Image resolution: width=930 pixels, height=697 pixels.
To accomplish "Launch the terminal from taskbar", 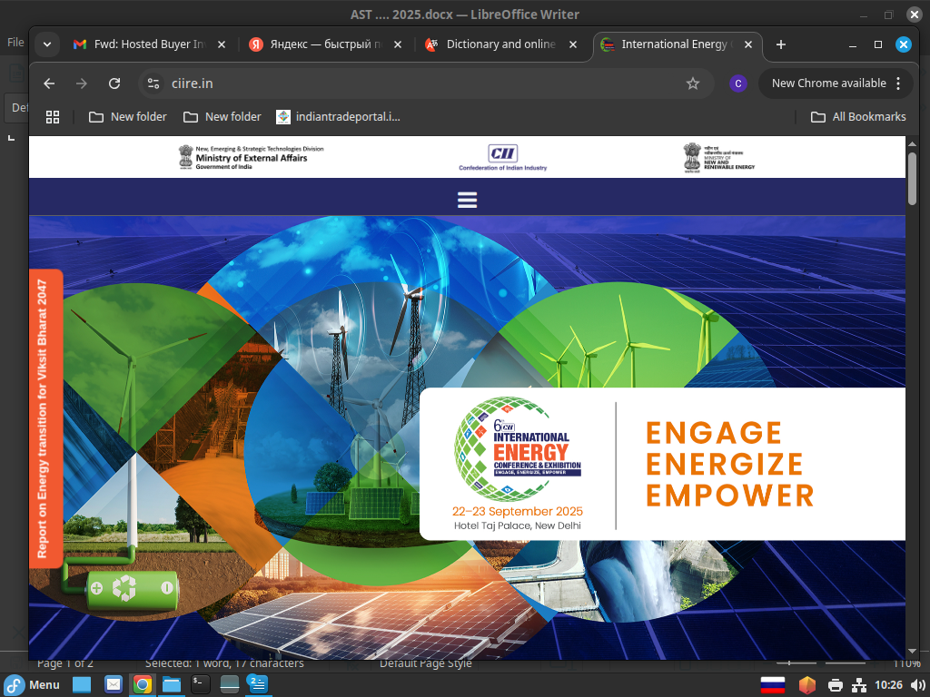I will [201, 685].
